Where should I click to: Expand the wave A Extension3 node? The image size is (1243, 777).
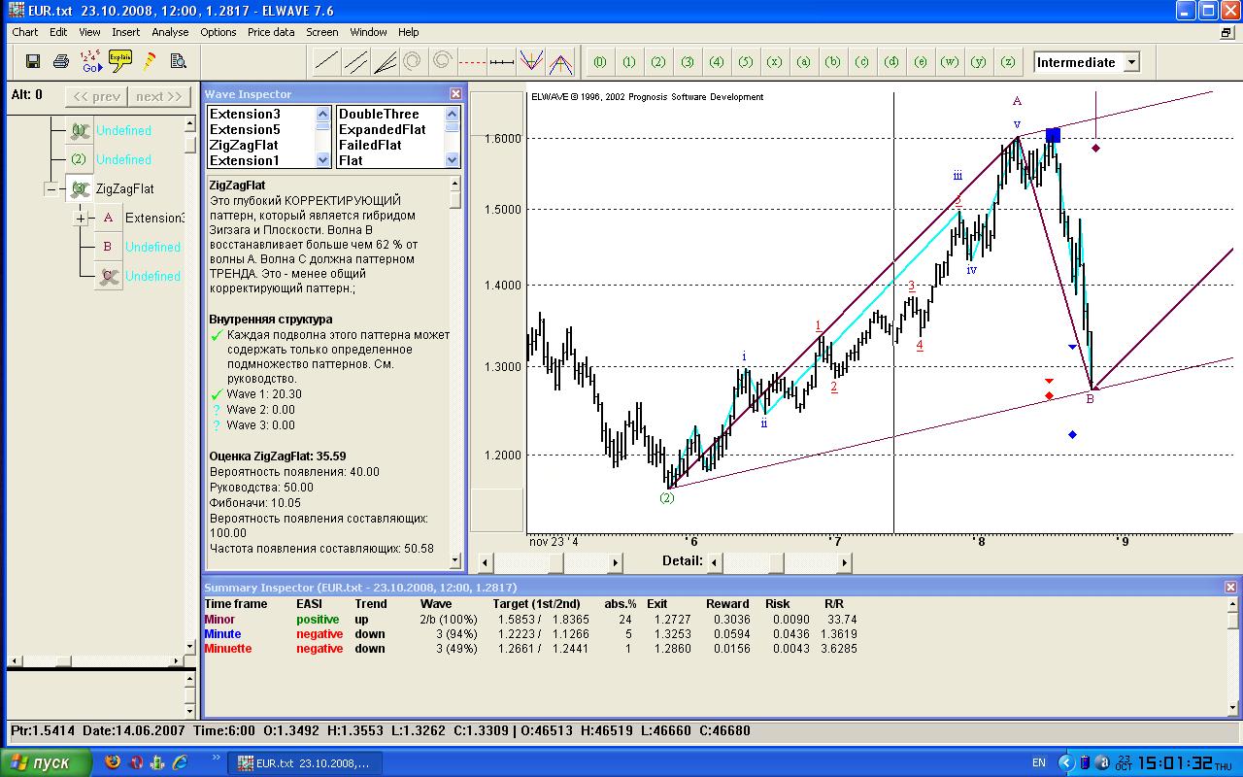(x=82, y=219)
